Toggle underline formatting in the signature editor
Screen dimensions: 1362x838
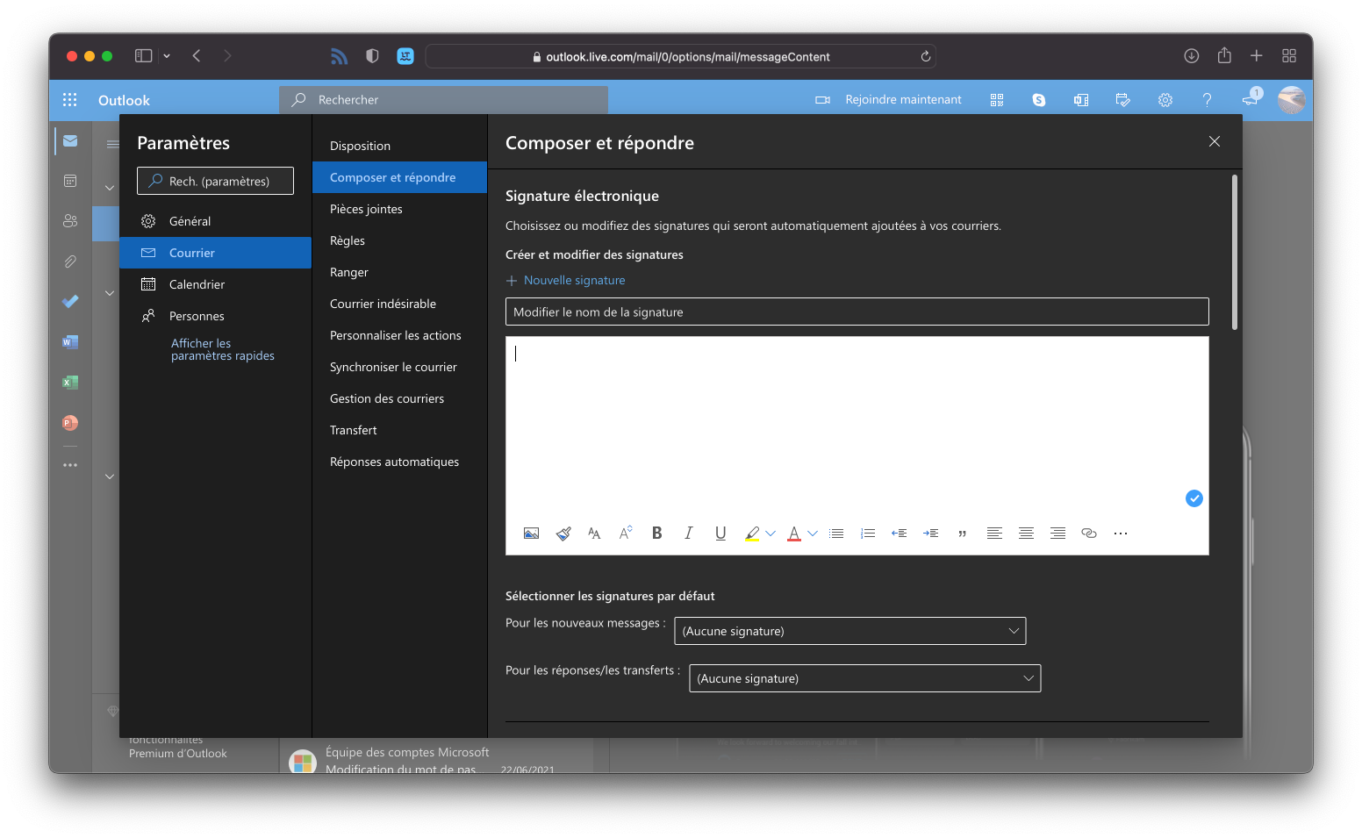[720, 534]
